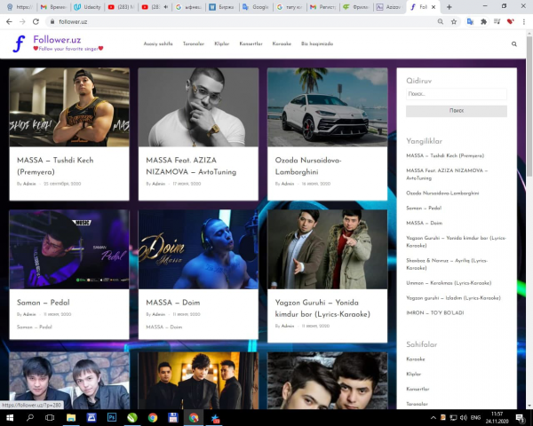533x426 pixels.
Task: Open the Google Translate extension icon
Action: 471,21
